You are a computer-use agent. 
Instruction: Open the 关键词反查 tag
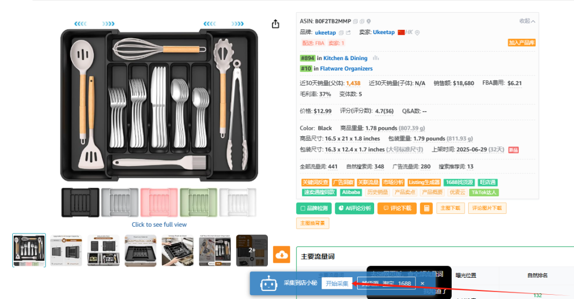pyautogui.click(x=315, y=182)
